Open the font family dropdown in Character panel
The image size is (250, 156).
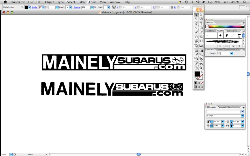pyautogui.click(x=242, y=112)
